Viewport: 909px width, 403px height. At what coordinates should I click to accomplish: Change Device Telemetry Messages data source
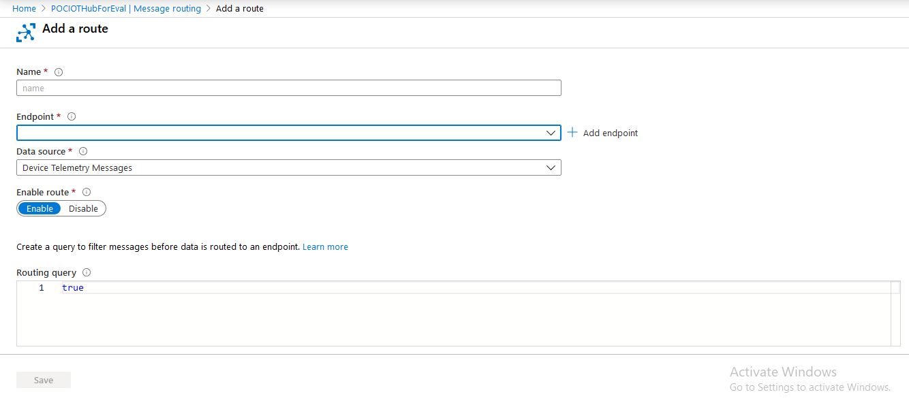click(x=289, y=167)
